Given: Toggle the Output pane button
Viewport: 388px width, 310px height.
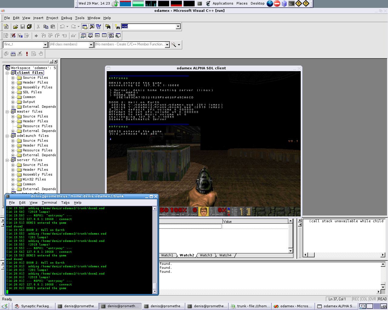Looking at the screenshot, I should pos(92,27).
